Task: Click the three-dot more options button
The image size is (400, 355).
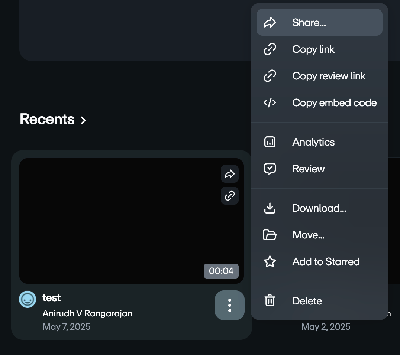Action: (x=230, y=305)
